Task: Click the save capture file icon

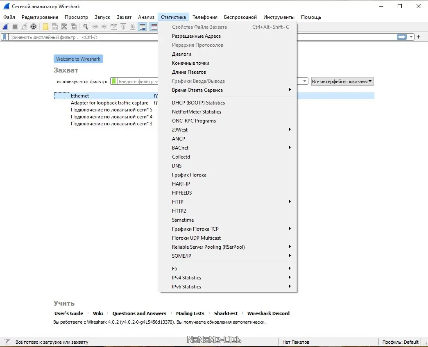Action: [55, 27]
